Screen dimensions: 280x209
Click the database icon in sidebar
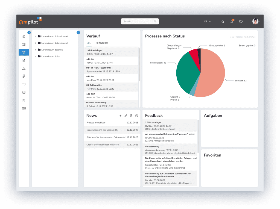(x=24, y=92)
